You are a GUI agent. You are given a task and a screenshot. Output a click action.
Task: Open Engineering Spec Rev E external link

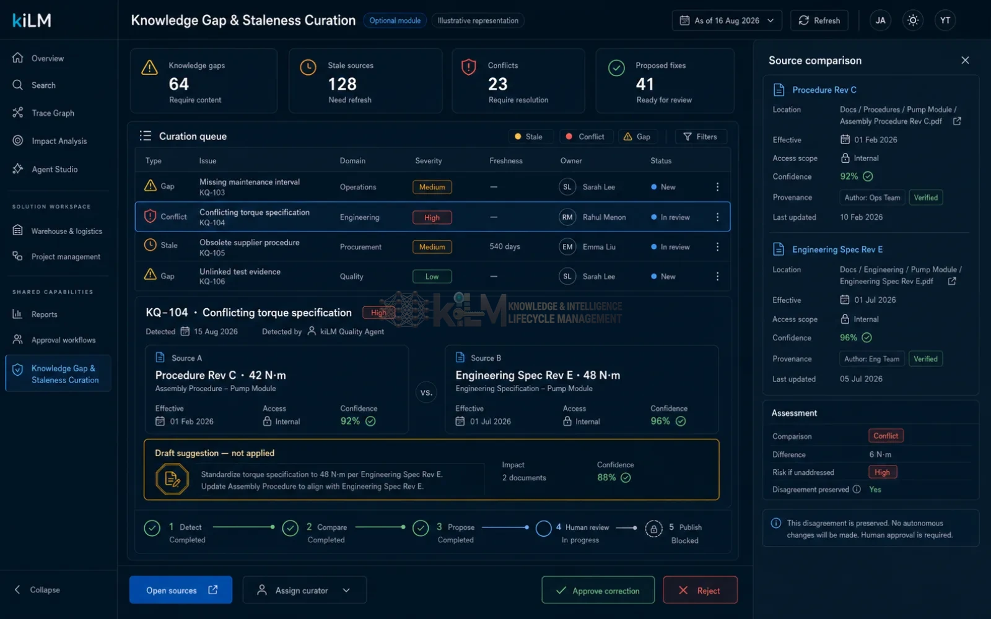click(x=952, y=281)
